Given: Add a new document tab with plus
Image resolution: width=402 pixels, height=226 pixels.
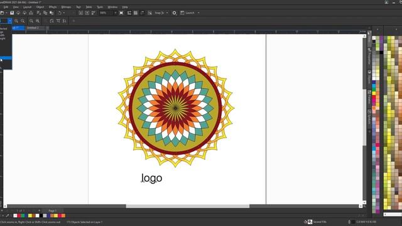Looking at the screenshot, I should point(48,28).
